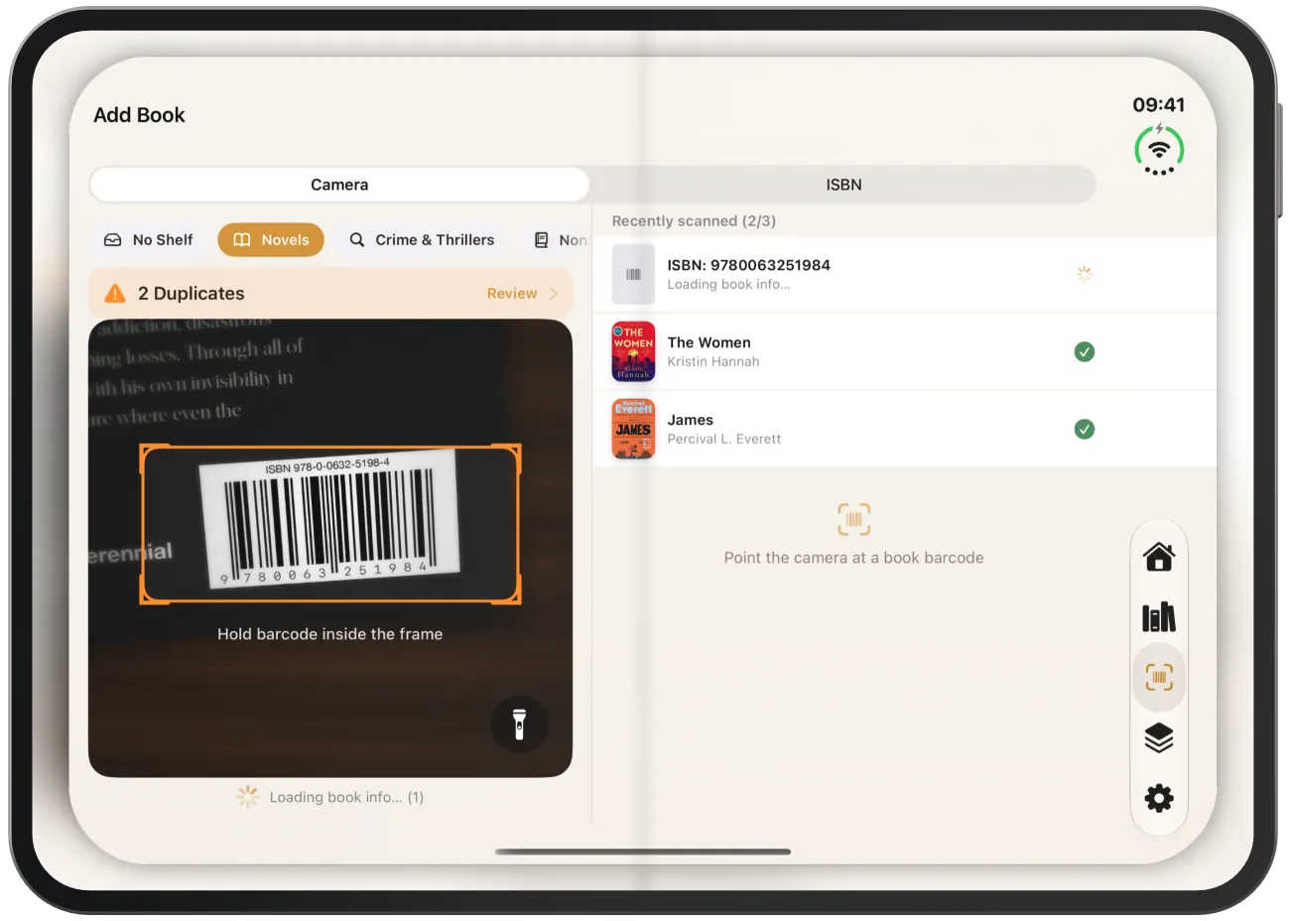Click the duplicates warning triangle icon
Viewport: 1290px width, 921px height.
pyautogui.click(x=115, y=293)
